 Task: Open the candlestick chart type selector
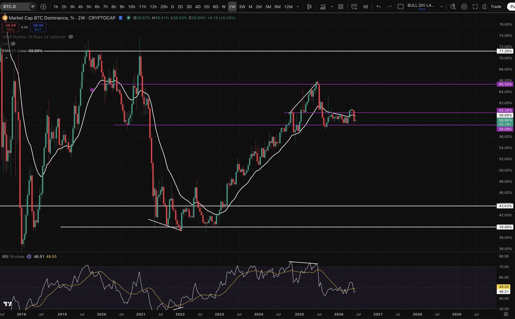310,6
